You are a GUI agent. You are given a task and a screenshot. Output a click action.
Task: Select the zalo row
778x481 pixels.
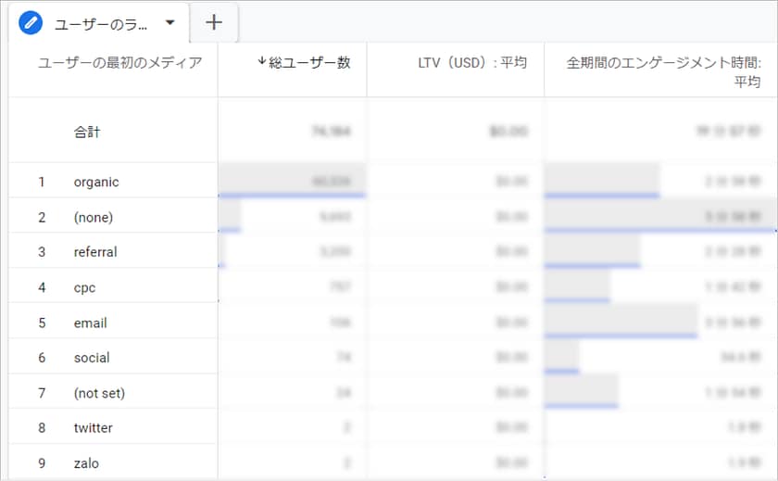[86, 463]
